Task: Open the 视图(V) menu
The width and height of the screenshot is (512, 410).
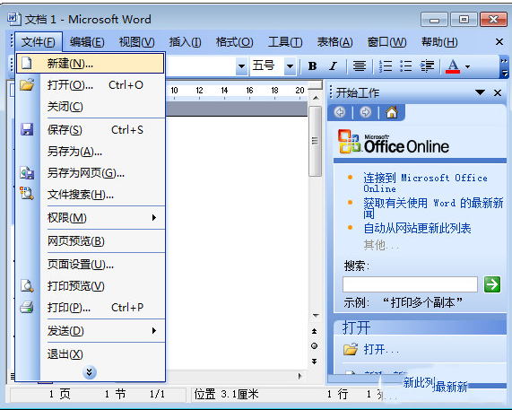Action: point(137,42)
